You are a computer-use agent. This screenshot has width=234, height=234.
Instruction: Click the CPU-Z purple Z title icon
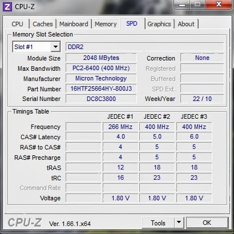[7, 7]
